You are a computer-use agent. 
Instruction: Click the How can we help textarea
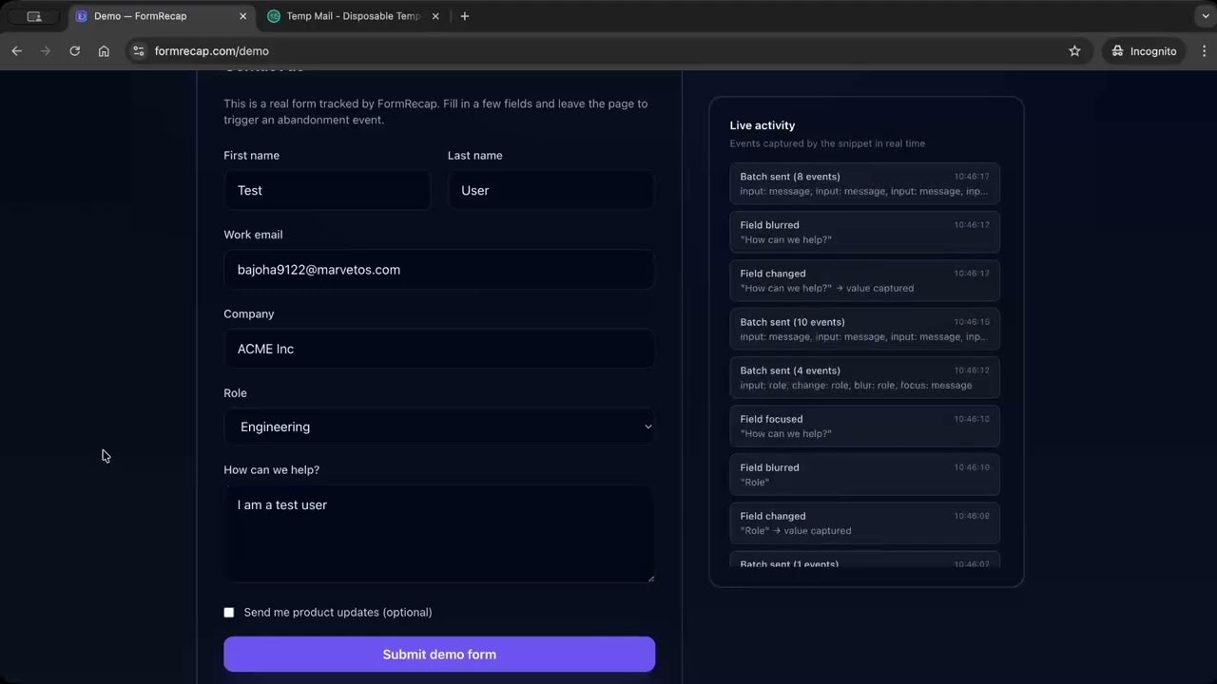439,534
